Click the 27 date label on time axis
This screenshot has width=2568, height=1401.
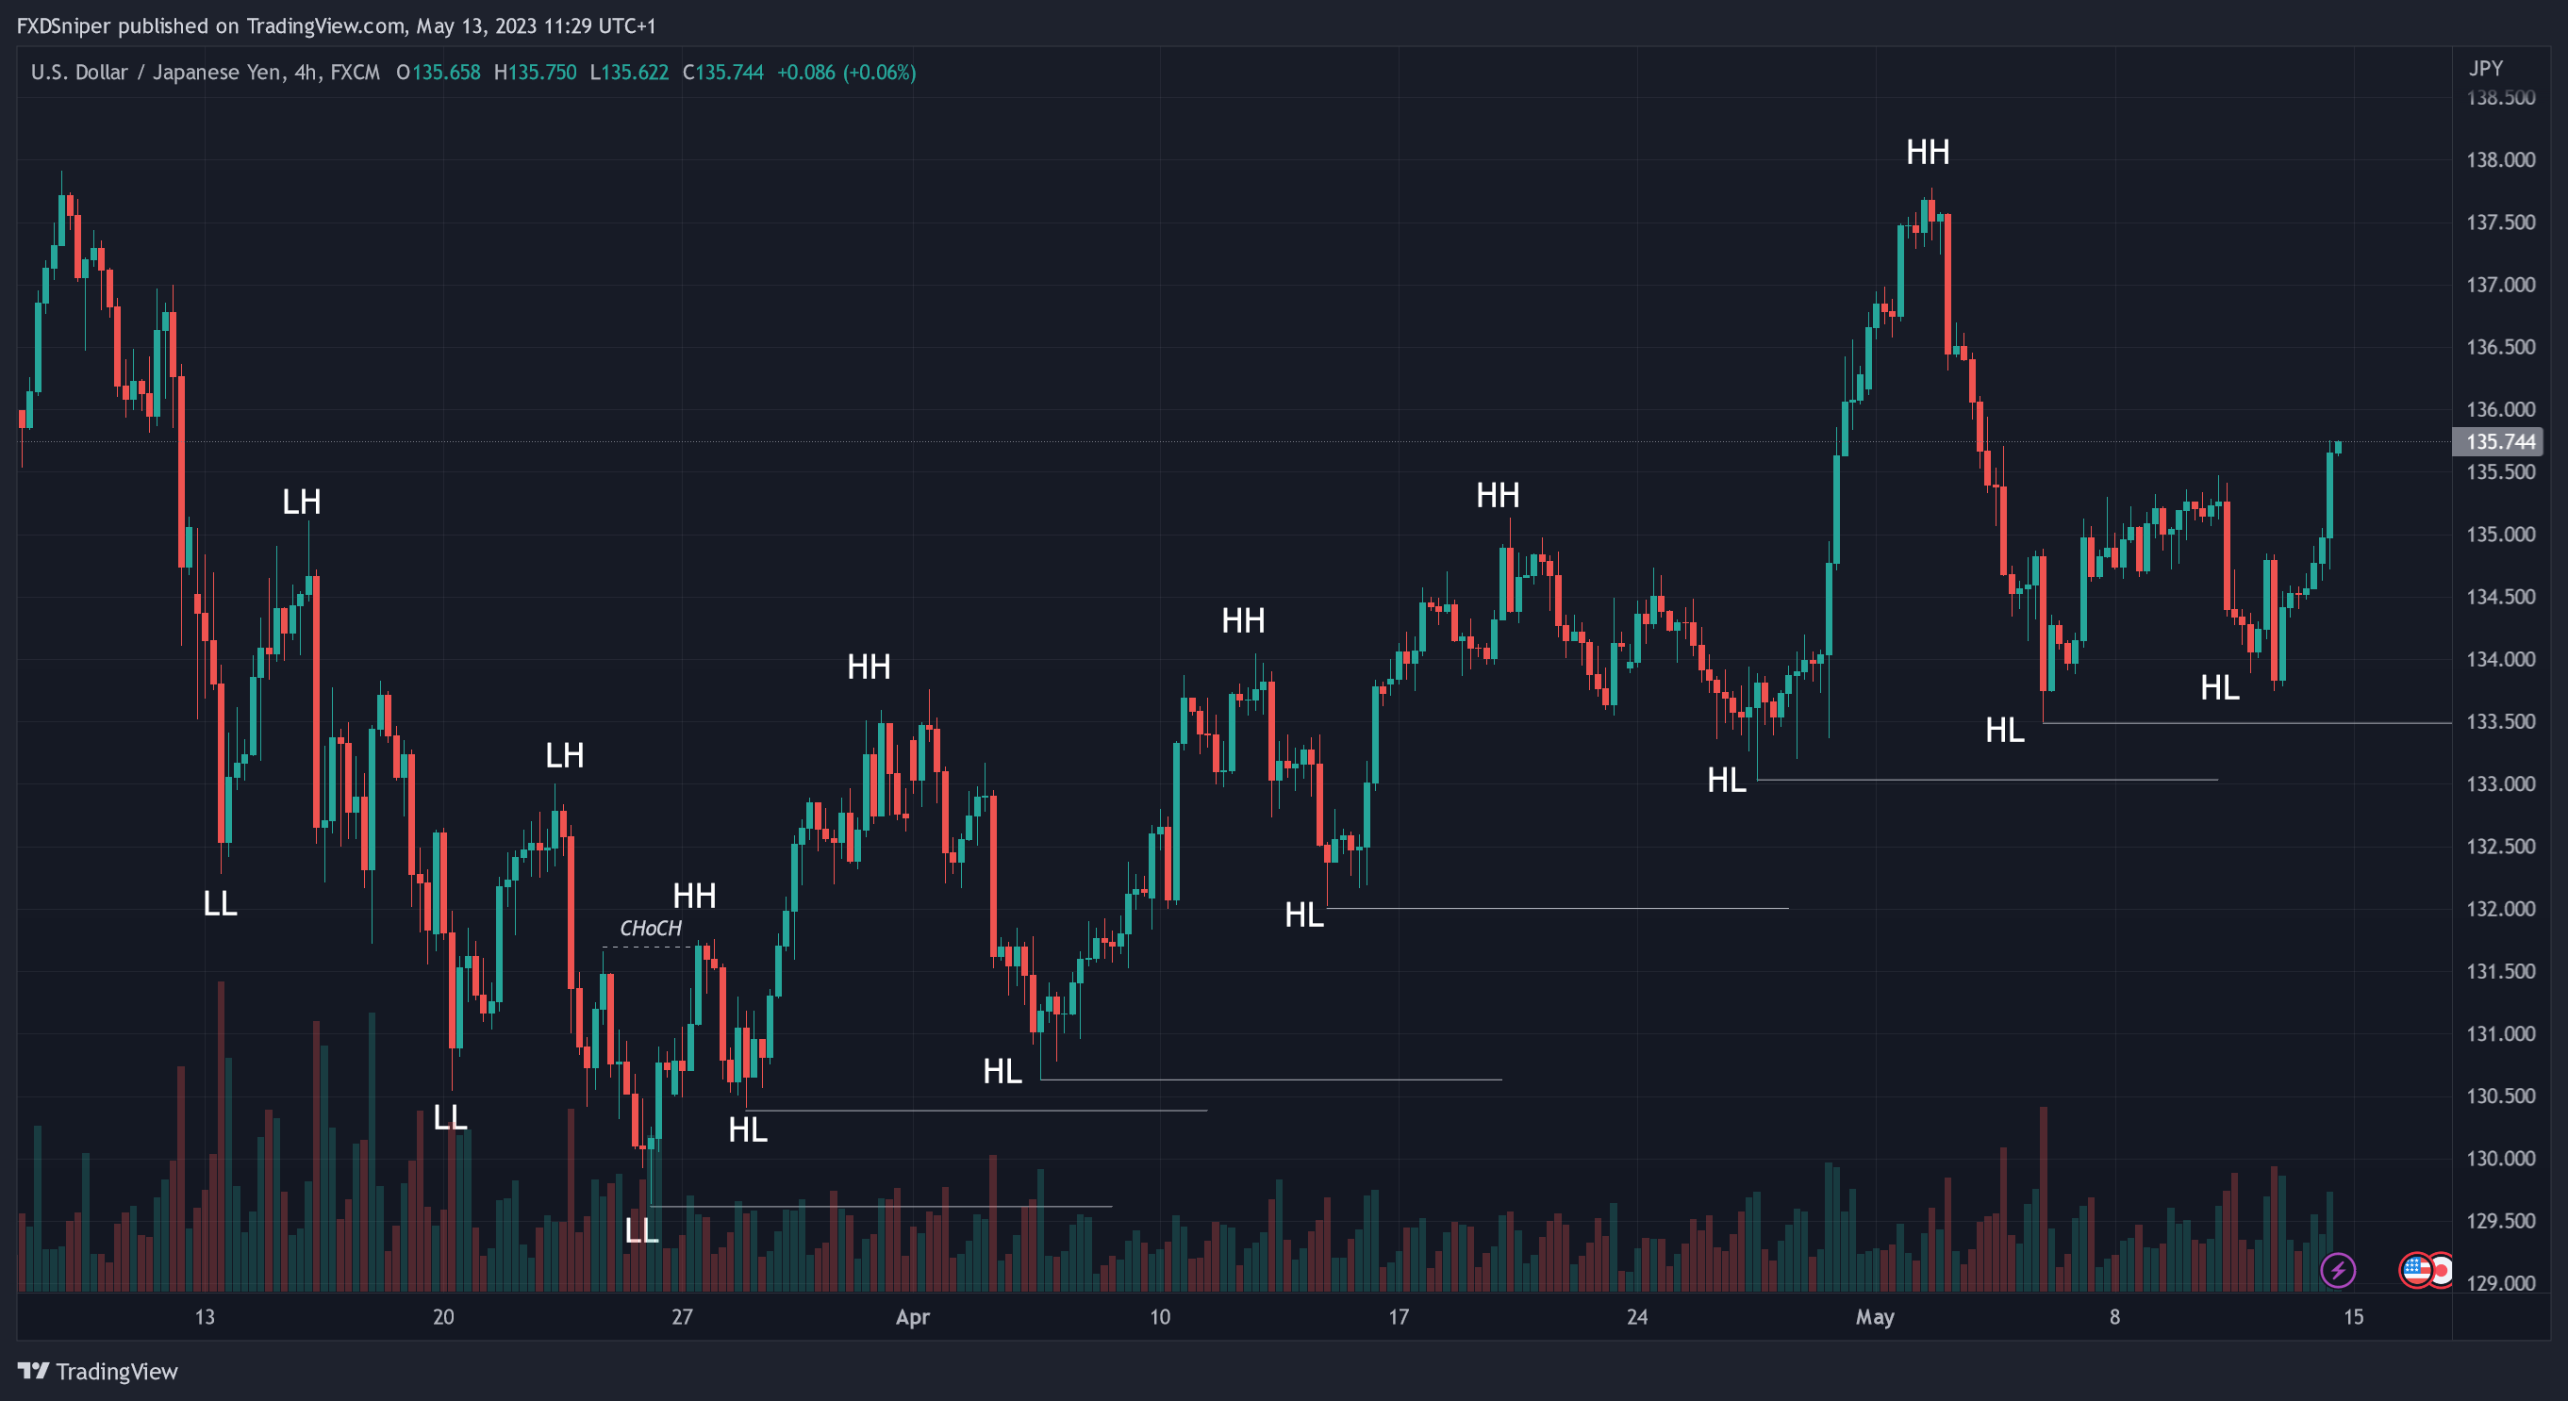point(682,1317)
